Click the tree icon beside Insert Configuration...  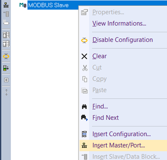tap(84, 134)
